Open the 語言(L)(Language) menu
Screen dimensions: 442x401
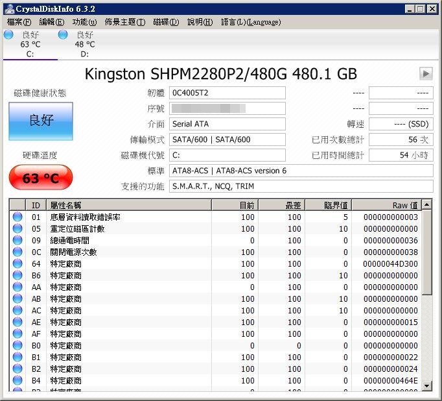pos(251,22)
